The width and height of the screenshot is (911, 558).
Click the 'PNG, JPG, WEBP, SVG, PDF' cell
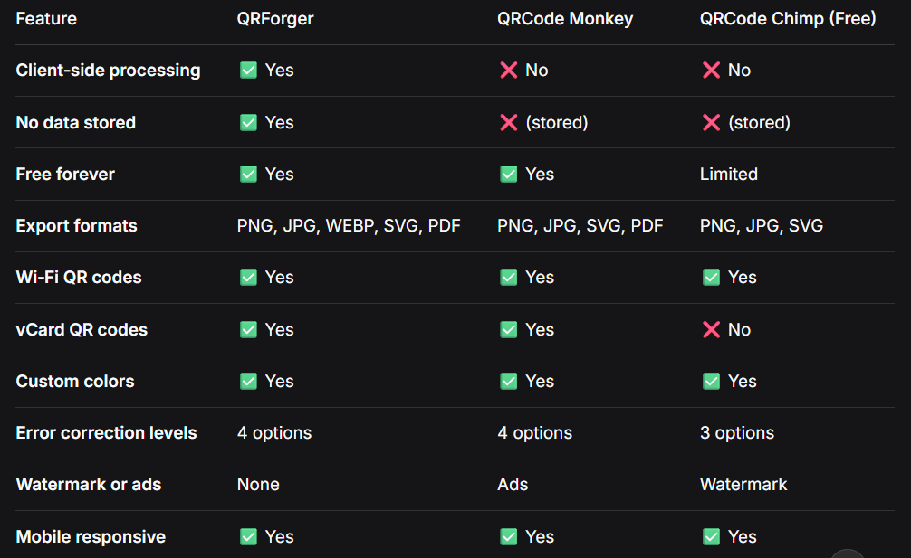pyautogui.click(x=349, y=225)
